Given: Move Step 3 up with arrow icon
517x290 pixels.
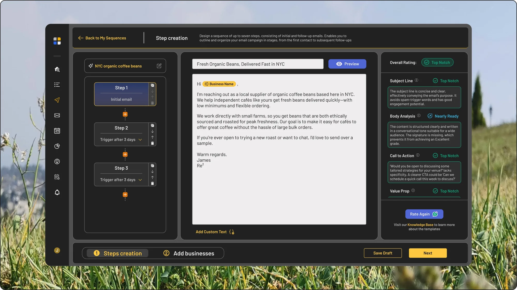Looking at the screenshot, I should [153, 177].
